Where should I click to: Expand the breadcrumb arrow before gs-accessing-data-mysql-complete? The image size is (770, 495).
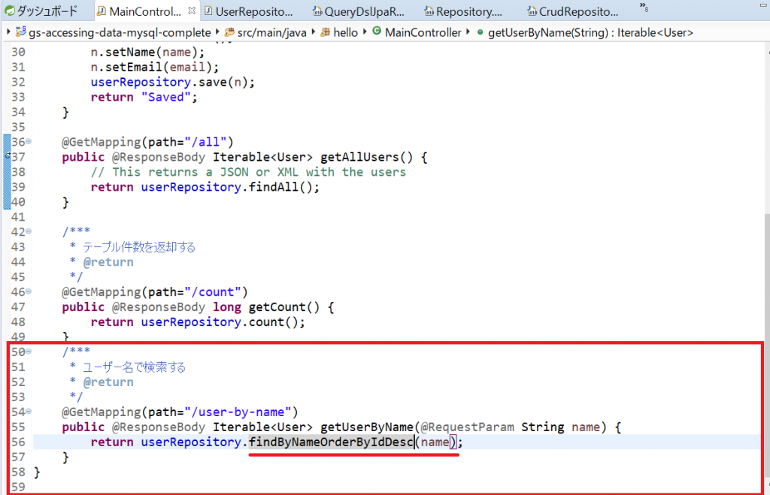tap(8, 32)
